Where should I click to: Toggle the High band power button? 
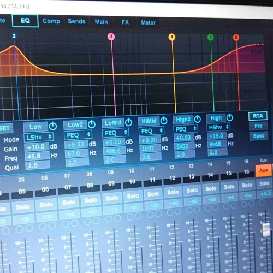click(x=229, y=117)
